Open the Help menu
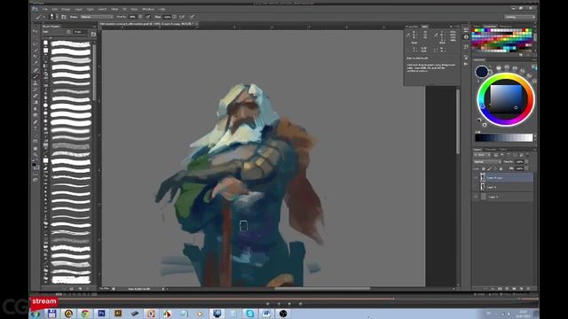Screen dimensions: 568x319 [162, 9]
